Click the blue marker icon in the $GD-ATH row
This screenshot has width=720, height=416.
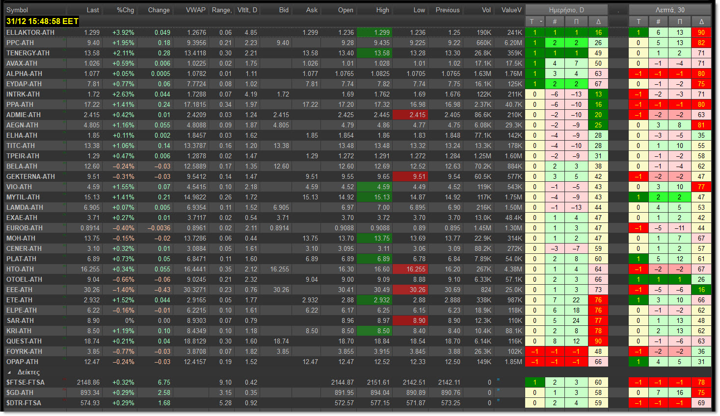click(x=498, y=390)
